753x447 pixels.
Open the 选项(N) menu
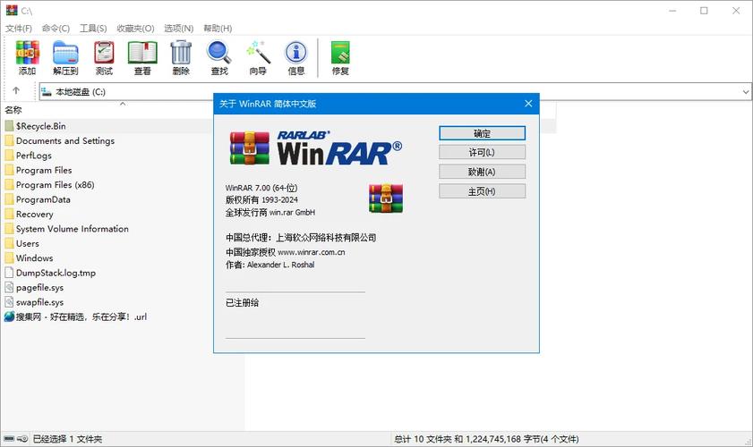click(x=180, y=29)
